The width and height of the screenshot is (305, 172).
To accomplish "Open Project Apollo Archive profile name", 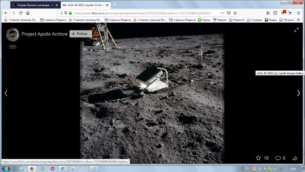I will tap(44, 34).
